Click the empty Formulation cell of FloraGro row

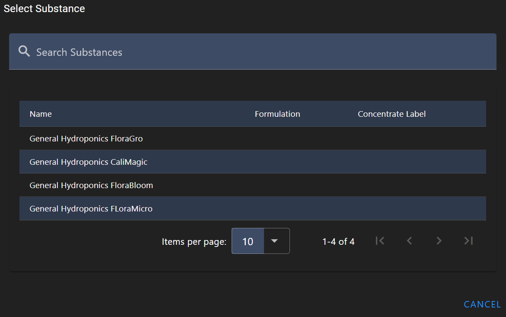point(277,139)
